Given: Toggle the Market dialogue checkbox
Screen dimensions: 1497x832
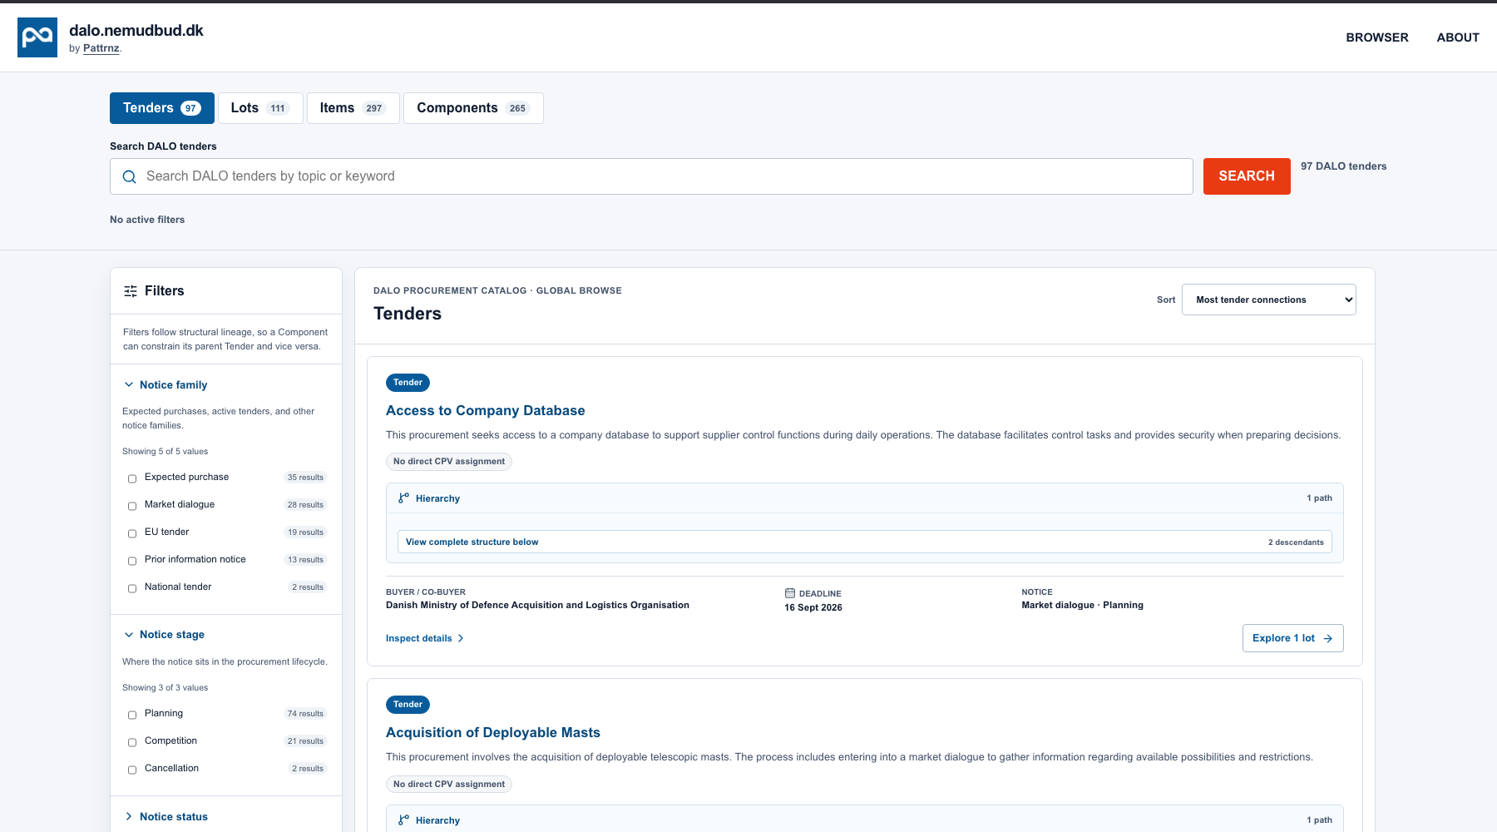Looking at the screenshot, I should tap(132, 506).
